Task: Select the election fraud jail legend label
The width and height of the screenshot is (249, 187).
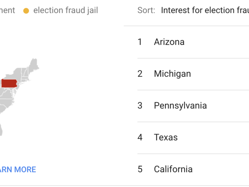Action: pyautogui.click(x=65, y=10)
